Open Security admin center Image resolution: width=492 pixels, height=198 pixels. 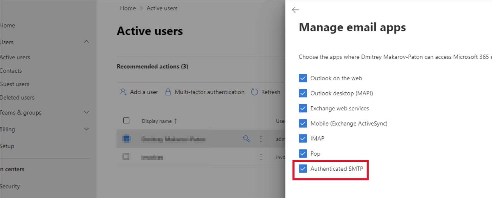10,186
